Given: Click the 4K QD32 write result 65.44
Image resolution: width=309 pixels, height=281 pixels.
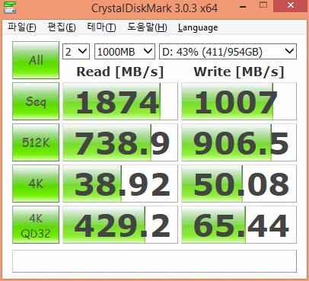Looking at the screenshot, I should point(239,225).
